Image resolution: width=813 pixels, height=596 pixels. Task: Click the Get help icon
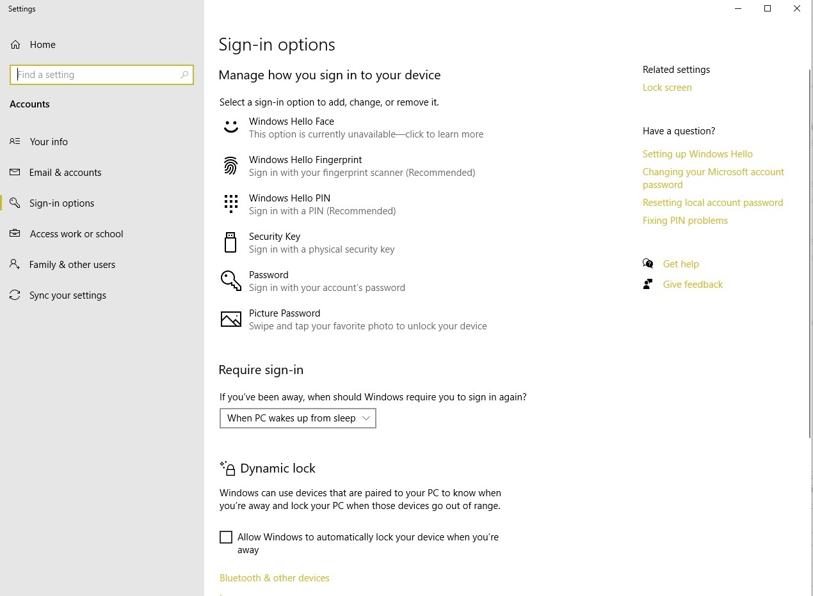click(648, 263)
